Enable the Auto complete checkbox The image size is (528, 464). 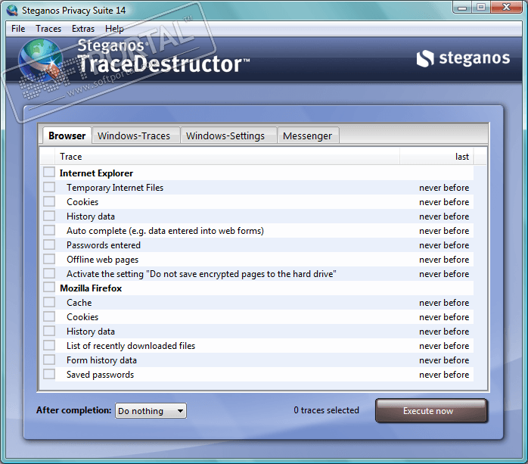pos(49,230)
